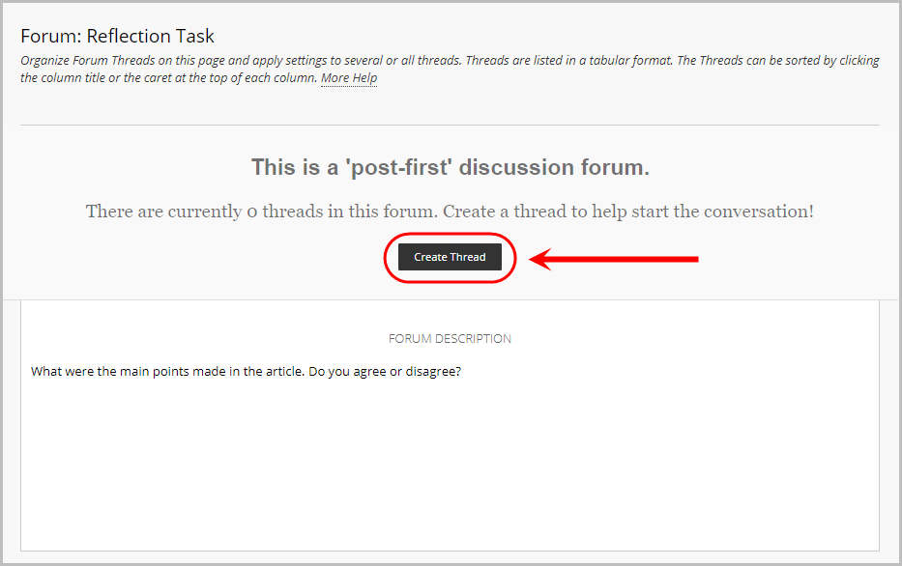Screen dimensions: 902x566
Task: Click the Create Thread button
Action: coord(450,257)
